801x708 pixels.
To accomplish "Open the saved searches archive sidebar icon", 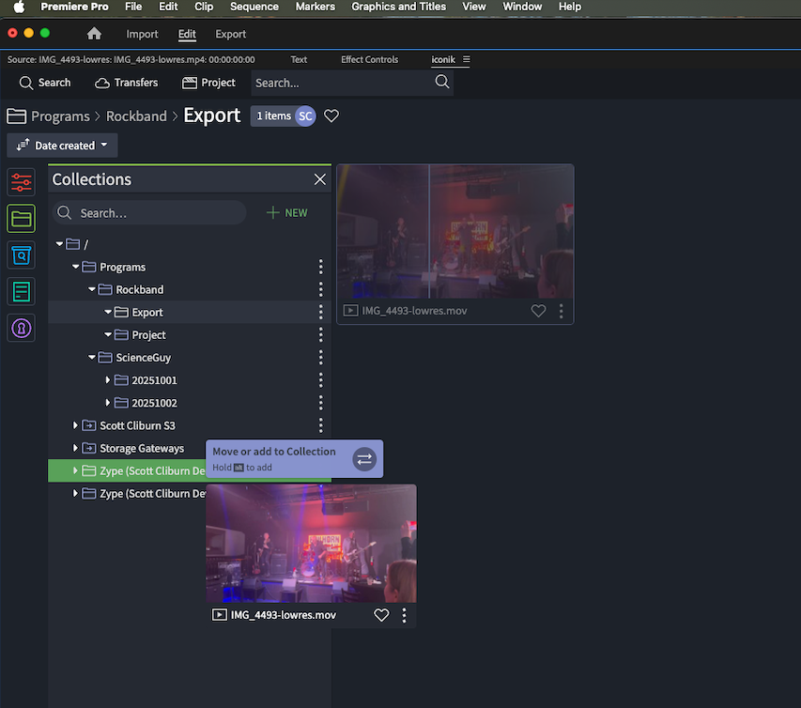I will click(21, 255).
